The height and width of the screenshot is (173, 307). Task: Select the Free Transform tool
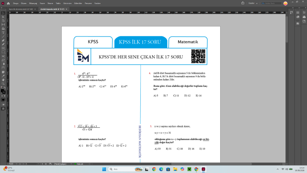3,60
